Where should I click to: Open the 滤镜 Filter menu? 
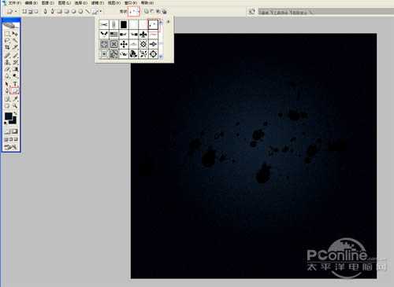pyautogui.click(x=98, y=3)
